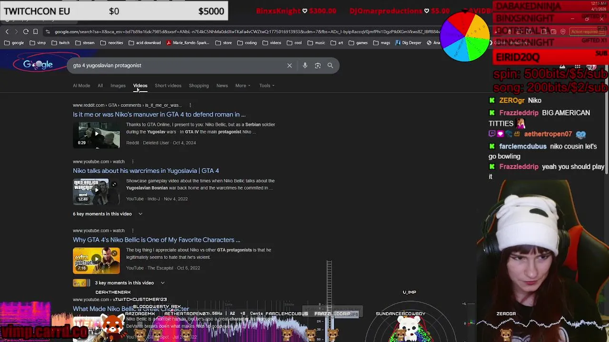
Task: Expand '6 key moments in this video'
Action: pyautogui.click(x=108, y=214)
